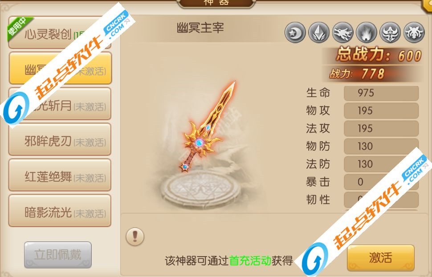Click the 生命 value field 975

[381, 93]
